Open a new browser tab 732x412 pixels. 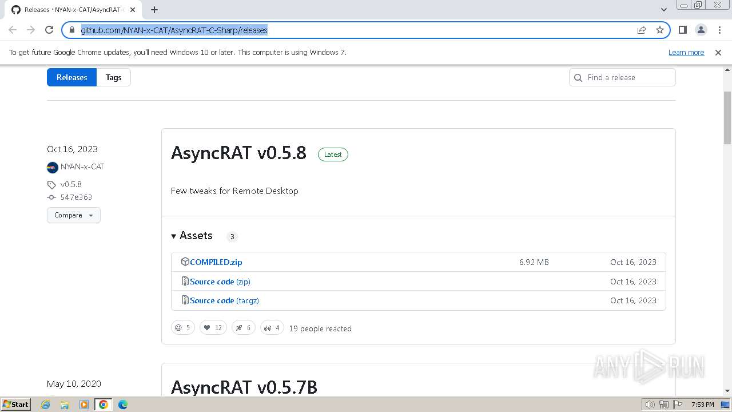pyautogui.click(x=154, y=10)
